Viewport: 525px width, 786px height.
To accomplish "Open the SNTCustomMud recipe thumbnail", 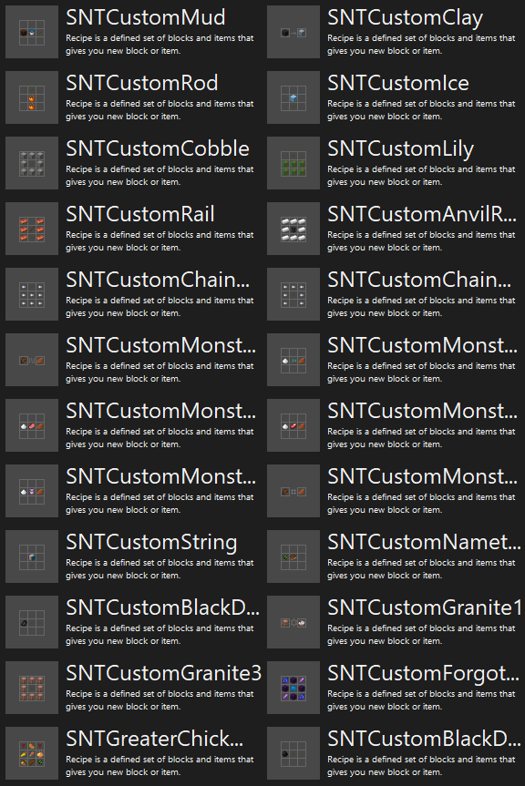I will click(x=32, y=32).
